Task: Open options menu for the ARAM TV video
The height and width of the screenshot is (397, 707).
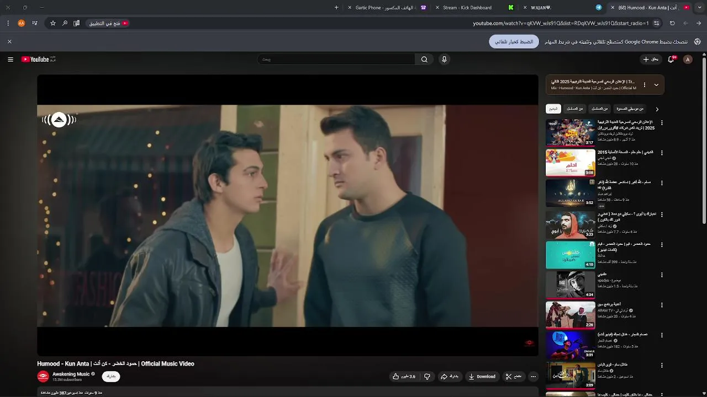Action: [662, 305]
